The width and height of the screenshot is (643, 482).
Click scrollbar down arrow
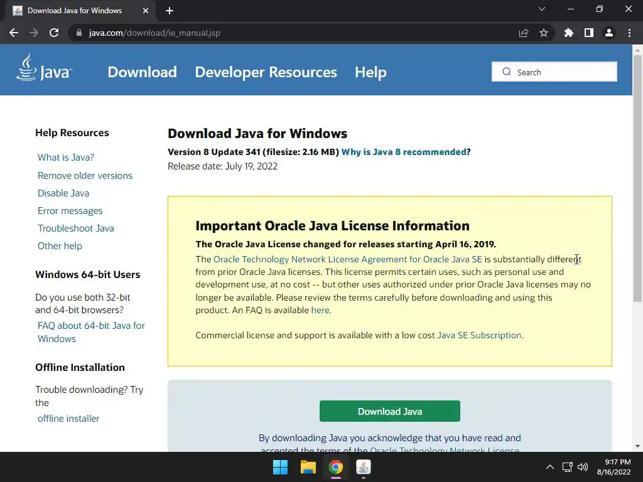pos(637,446)
